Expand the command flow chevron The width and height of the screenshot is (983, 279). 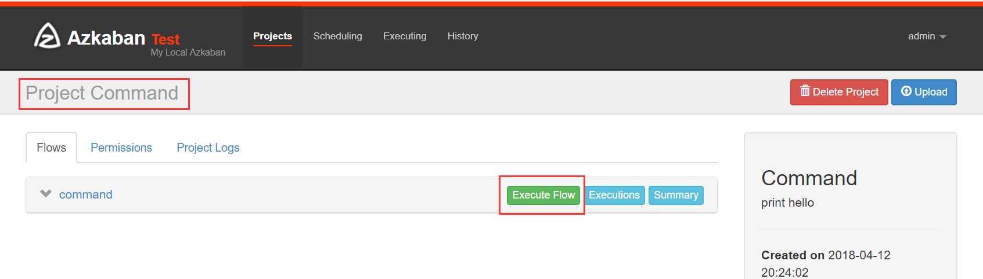(46, 193)
